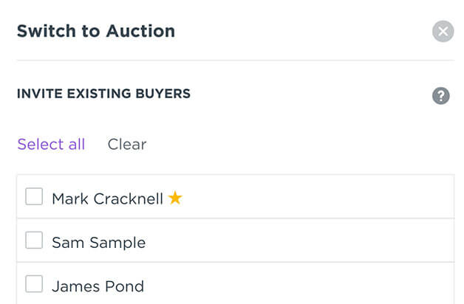Viewport: 464px width, 304px height.
Task: Deselect all buyers using Clear
Action: click(127, 144)
